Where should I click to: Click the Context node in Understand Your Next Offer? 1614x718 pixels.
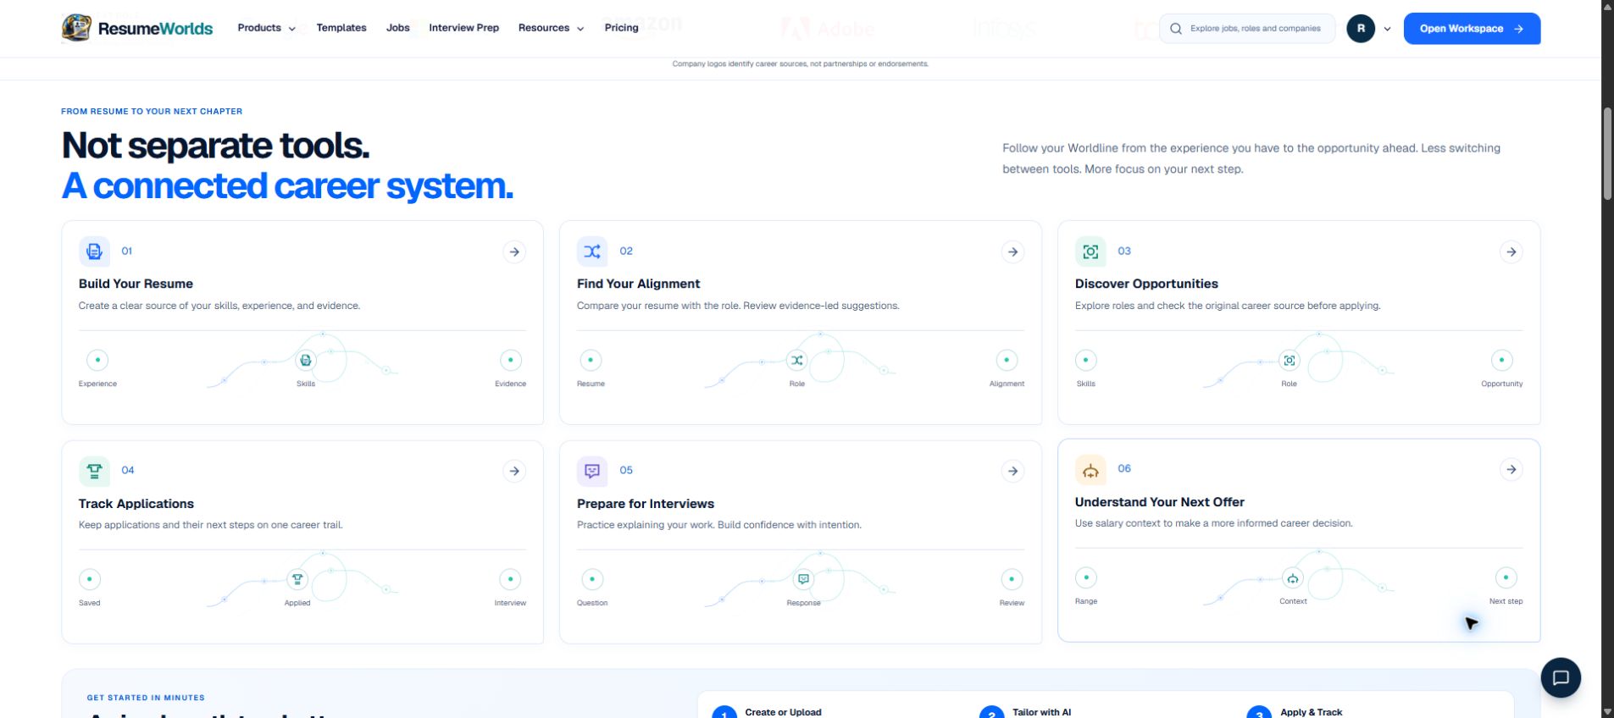tap(1293, 578)
